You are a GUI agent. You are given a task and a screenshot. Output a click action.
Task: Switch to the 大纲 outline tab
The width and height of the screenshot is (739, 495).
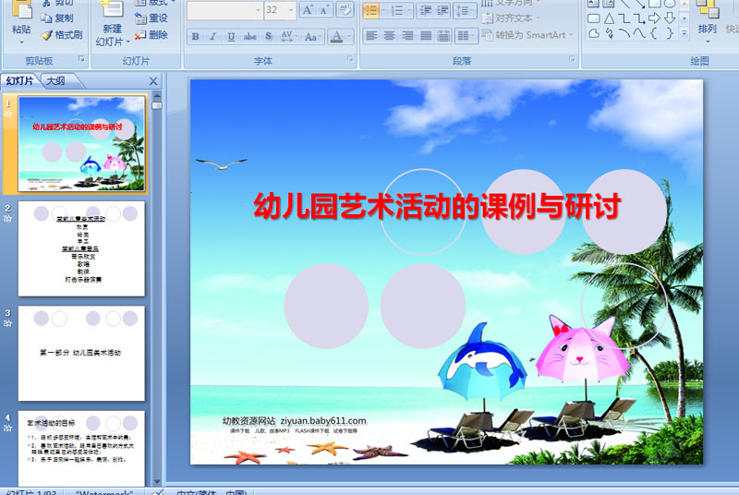[x=56, y=81]
